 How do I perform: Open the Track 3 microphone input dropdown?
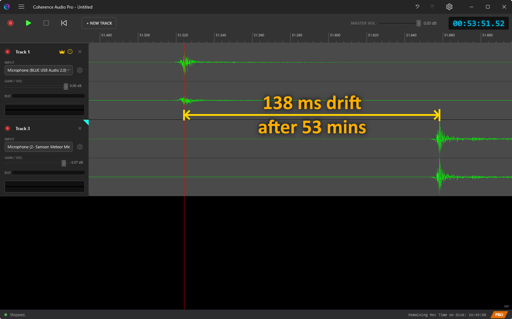pyautogui.click(x=38, y=146)
